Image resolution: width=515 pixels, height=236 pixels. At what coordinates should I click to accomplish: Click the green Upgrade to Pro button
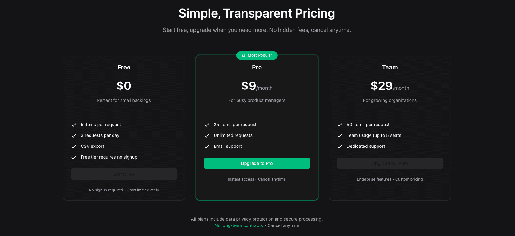pyautogui.click(x=257, y=163)
